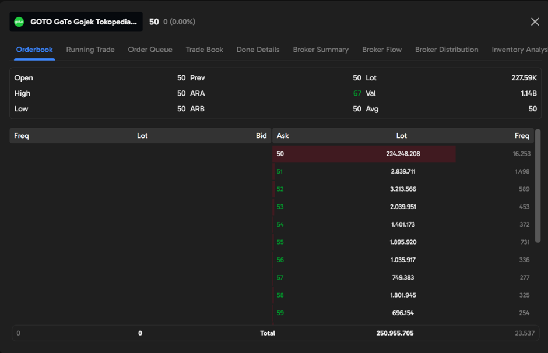Open the GOTO GoTo Gojek Tokopedia stock selector
The image size is (548, 353).
coord(76,22)
